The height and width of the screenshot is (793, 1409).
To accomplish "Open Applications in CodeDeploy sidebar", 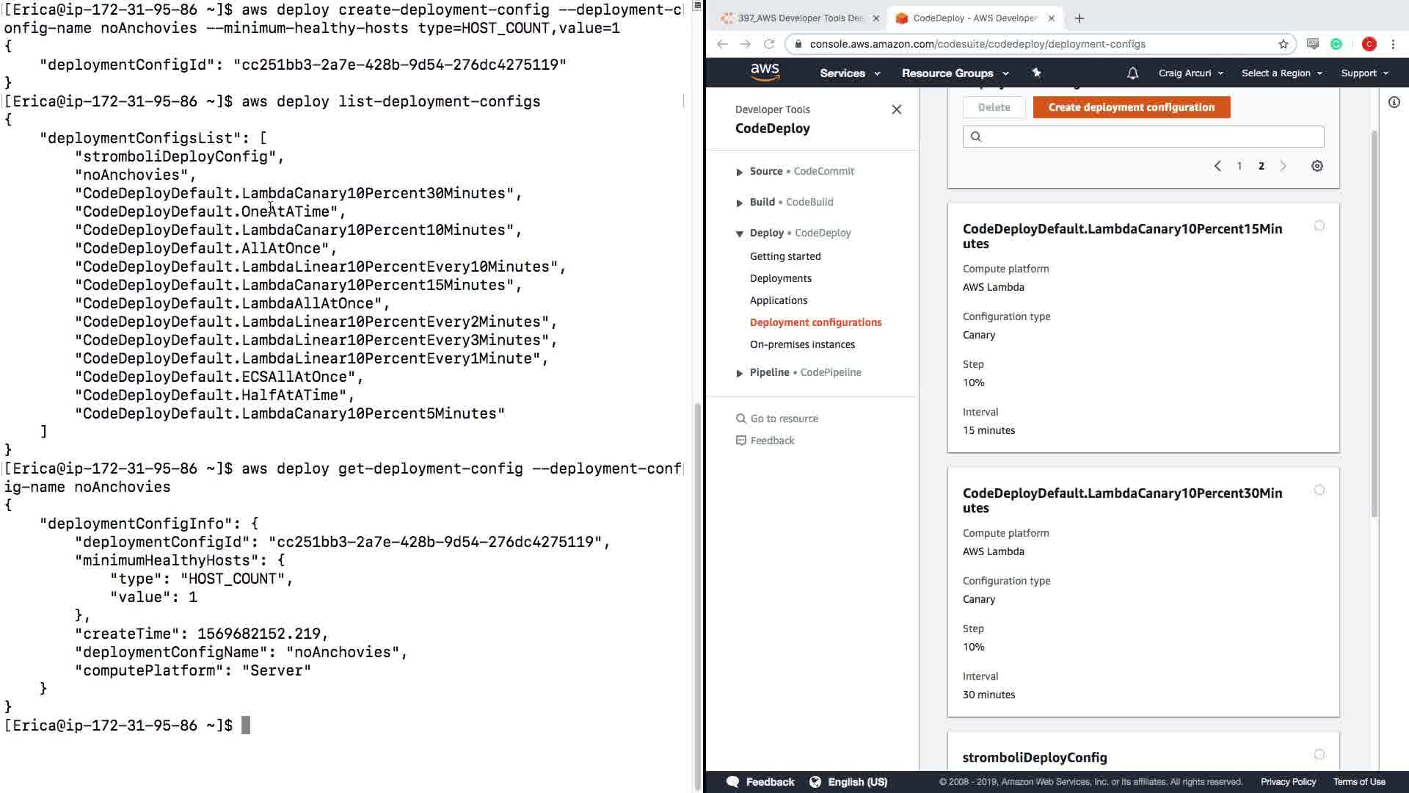I will [x=778, y=300].
